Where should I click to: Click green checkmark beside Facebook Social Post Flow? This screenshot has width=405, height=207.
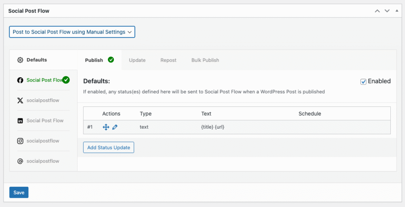66,80
